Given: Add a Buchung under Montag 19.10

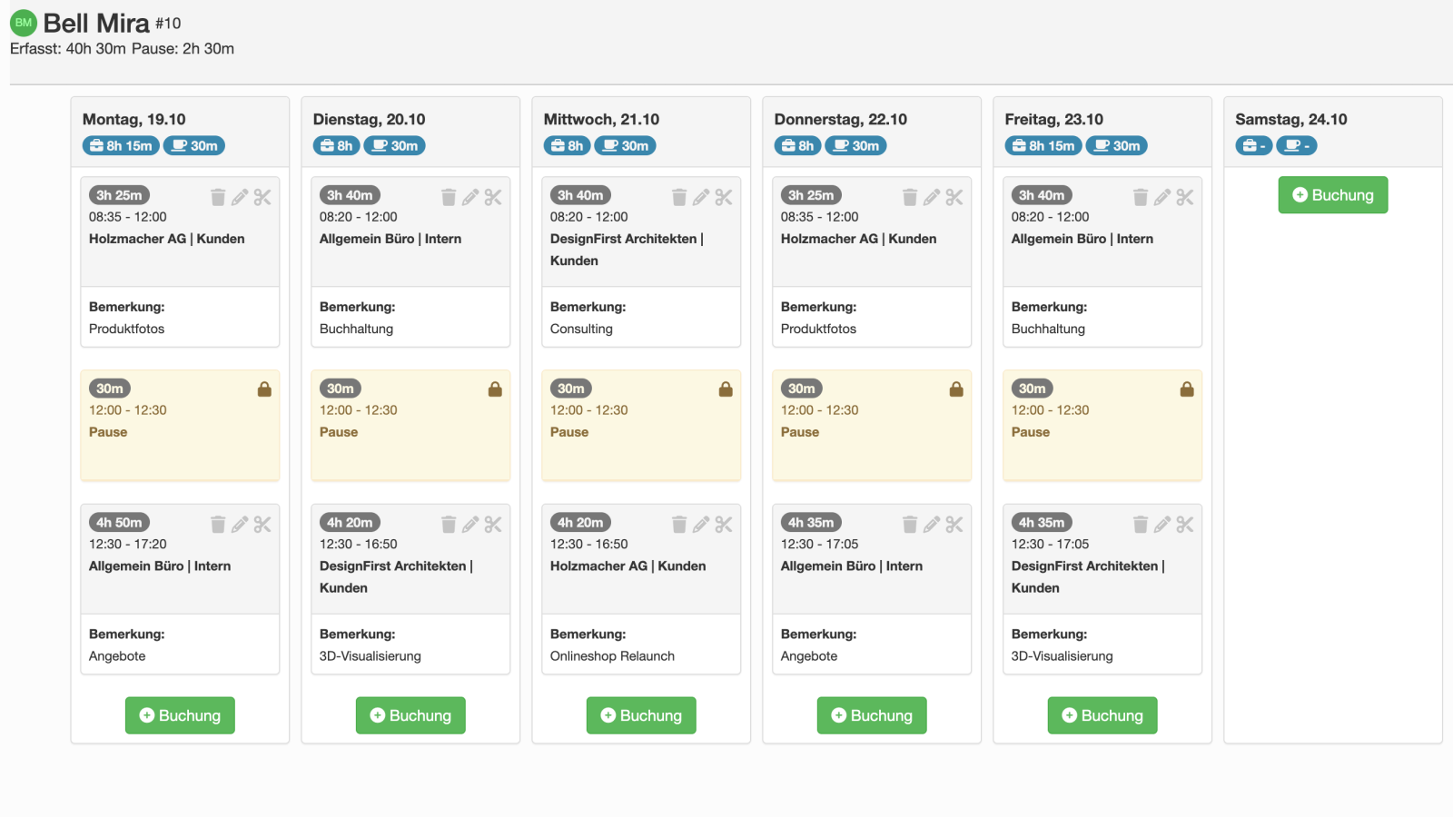Looking at the screenshot, I should click(180, 715).
